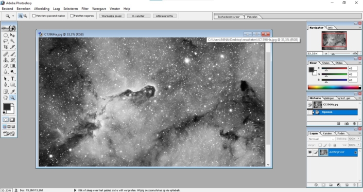
Task: Toggle Standard edit mode button
Action: [x=6, y=120]
